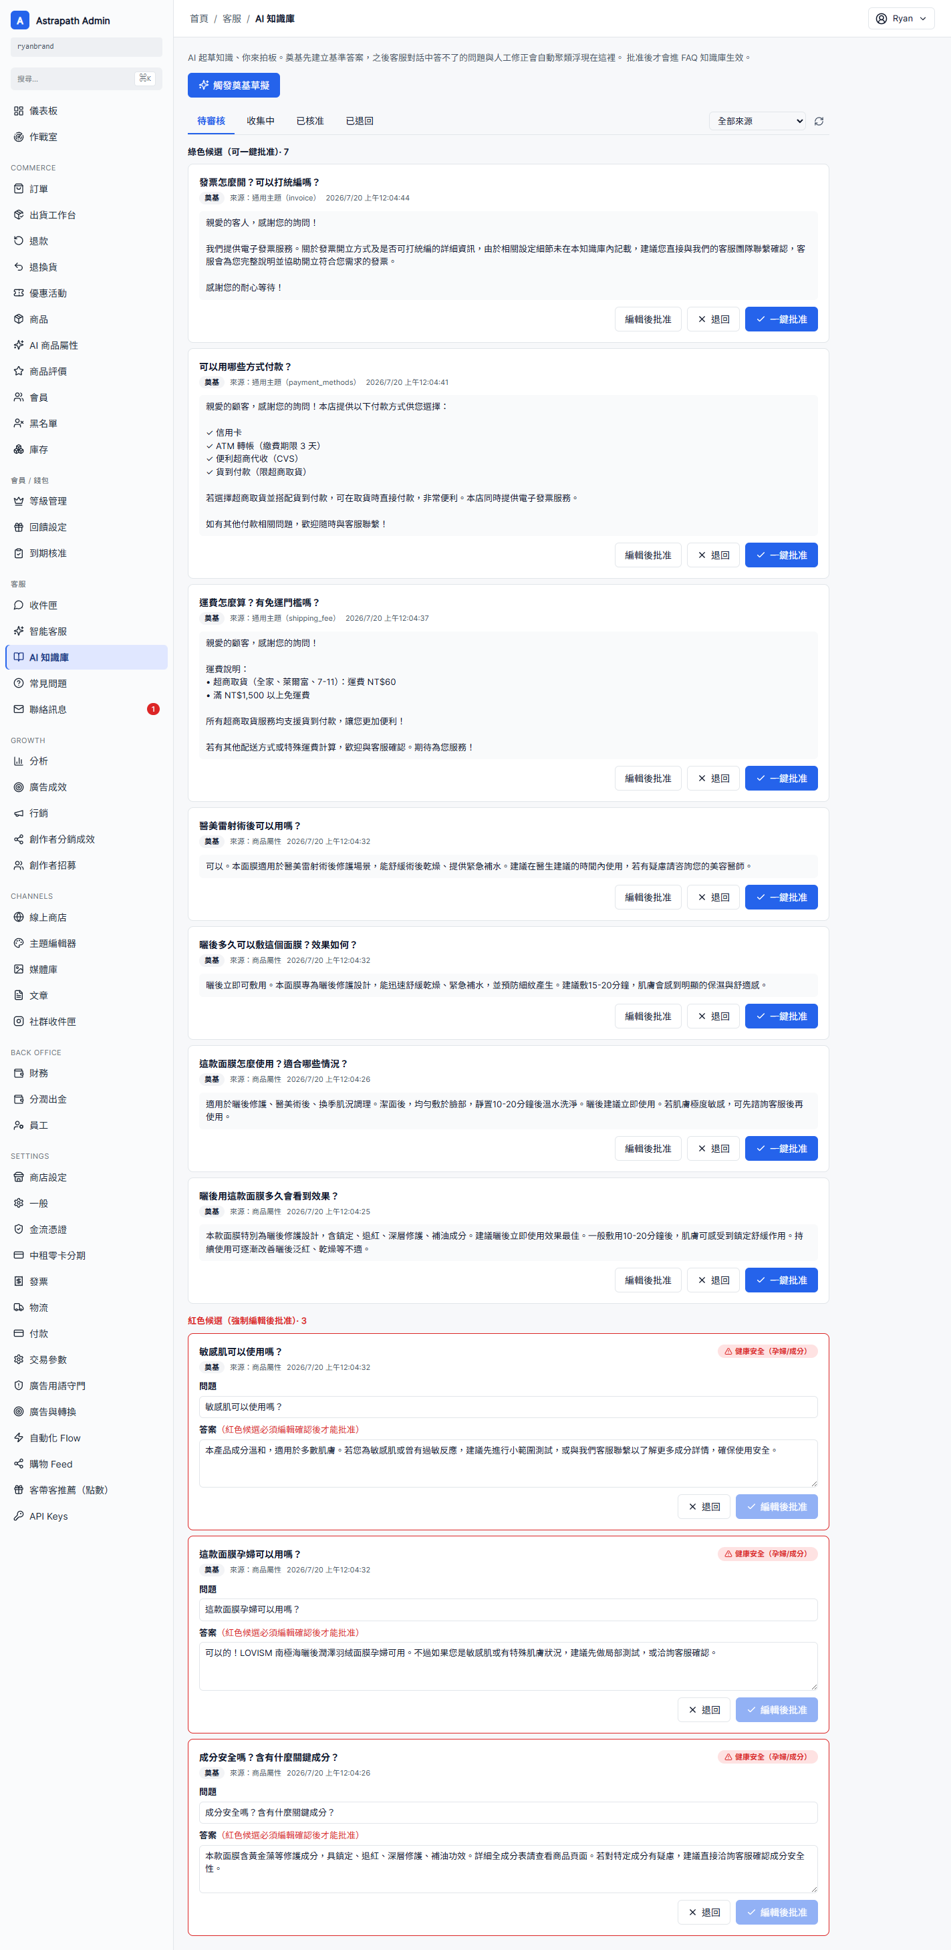One-click approve 這款面膜怎麼使用 answer

(x=781, y=1148)
